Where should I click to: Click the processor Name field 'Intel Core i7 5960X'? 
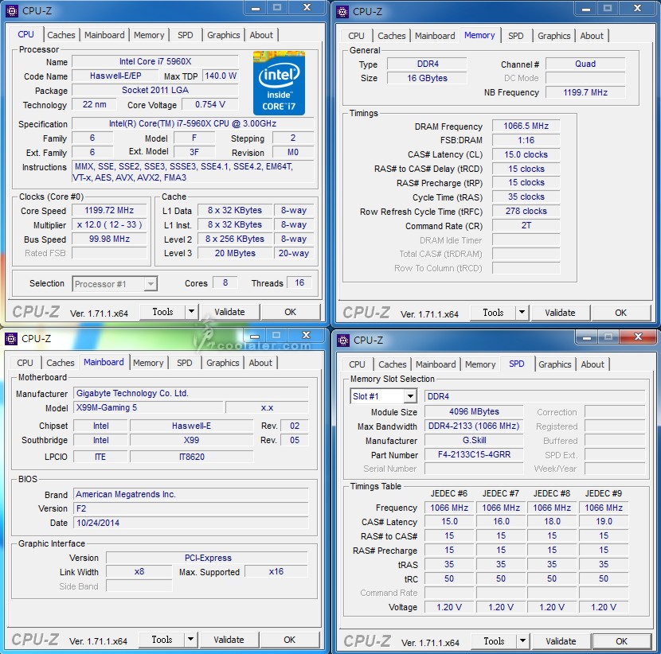(155, 61)
